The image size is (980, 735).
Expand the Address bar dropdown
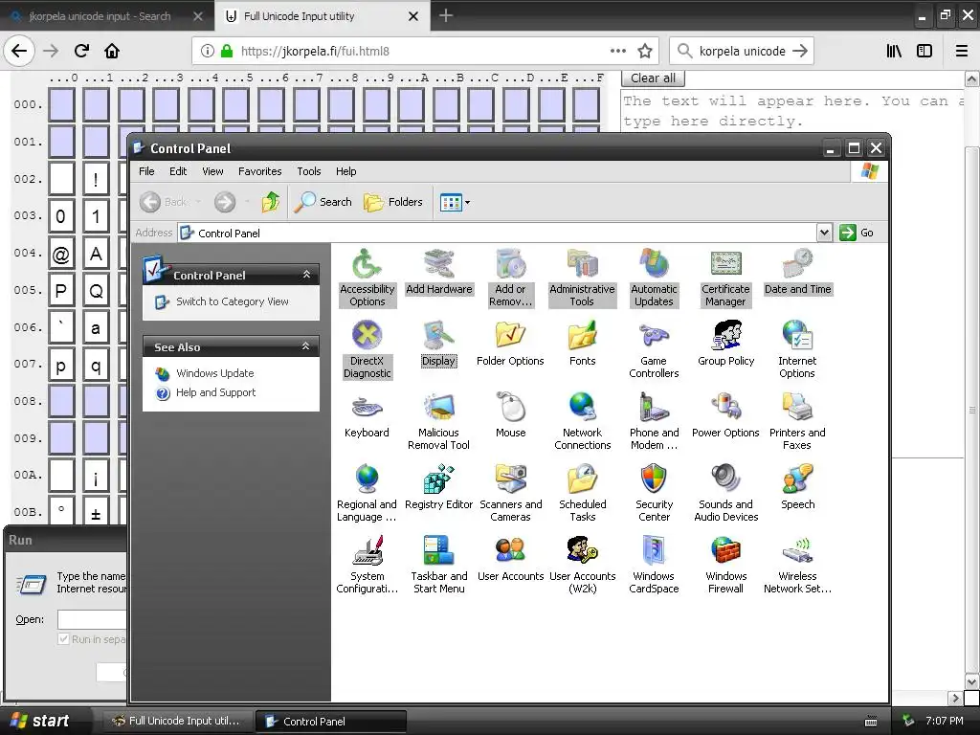pyautogui.click(x=824, y=233)
